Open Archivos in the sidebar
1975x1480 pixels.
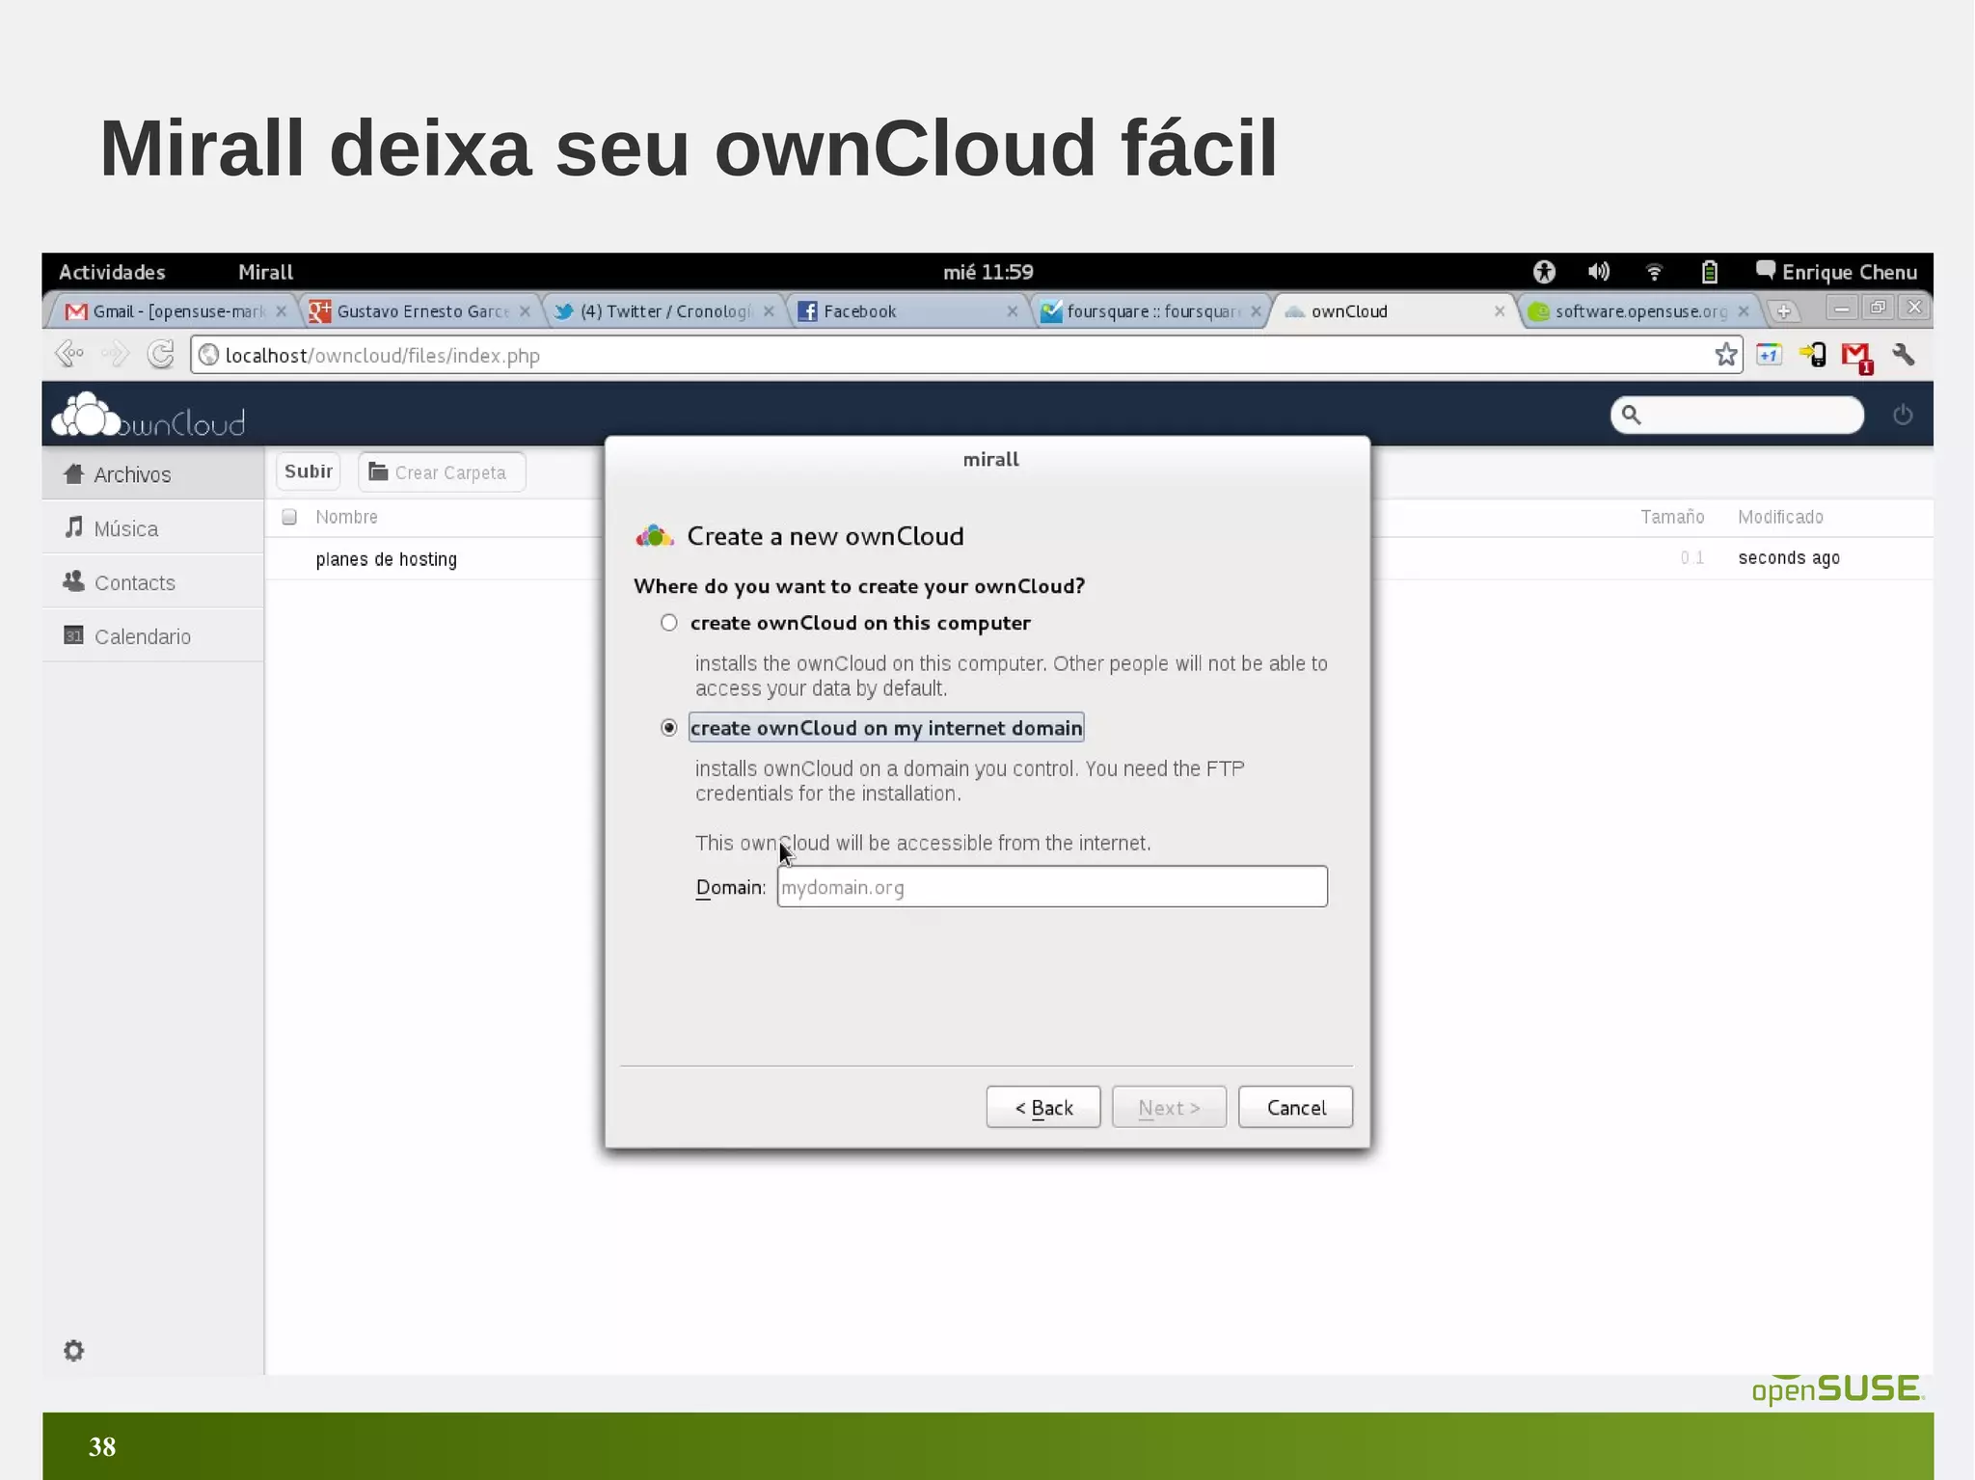click(152, 474)
